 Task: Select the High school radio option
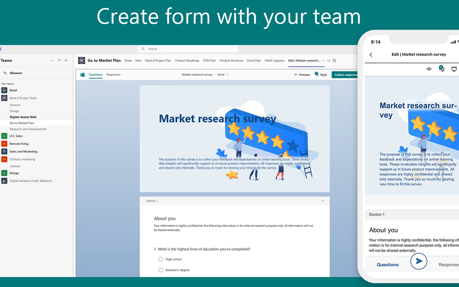[x=161, y=259]
